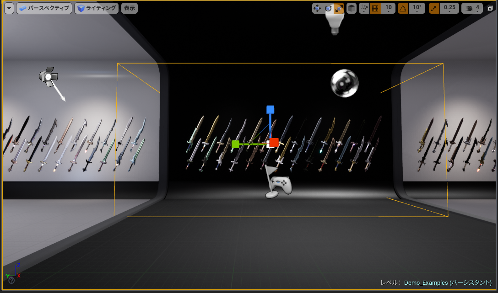This screenshot has height=293, width=498.
Task: Toggle grid snapping on or off
Action: [375, 9]
